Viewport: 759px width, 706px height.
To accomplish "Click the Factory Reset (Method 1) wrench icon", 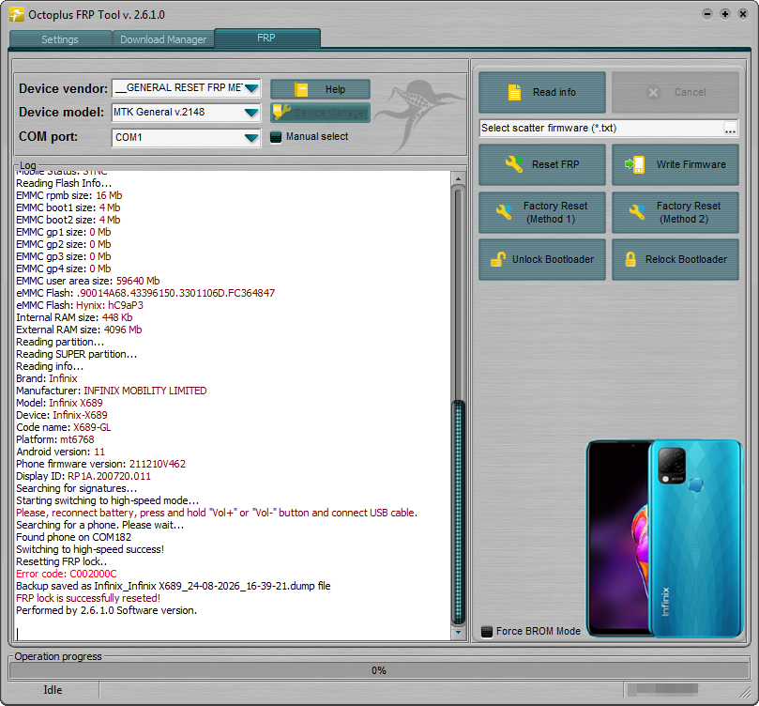I will tap(504, 212).
